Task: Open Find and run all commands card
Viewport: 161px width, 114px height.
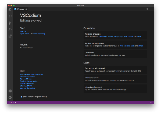Action: click(115, 70)
